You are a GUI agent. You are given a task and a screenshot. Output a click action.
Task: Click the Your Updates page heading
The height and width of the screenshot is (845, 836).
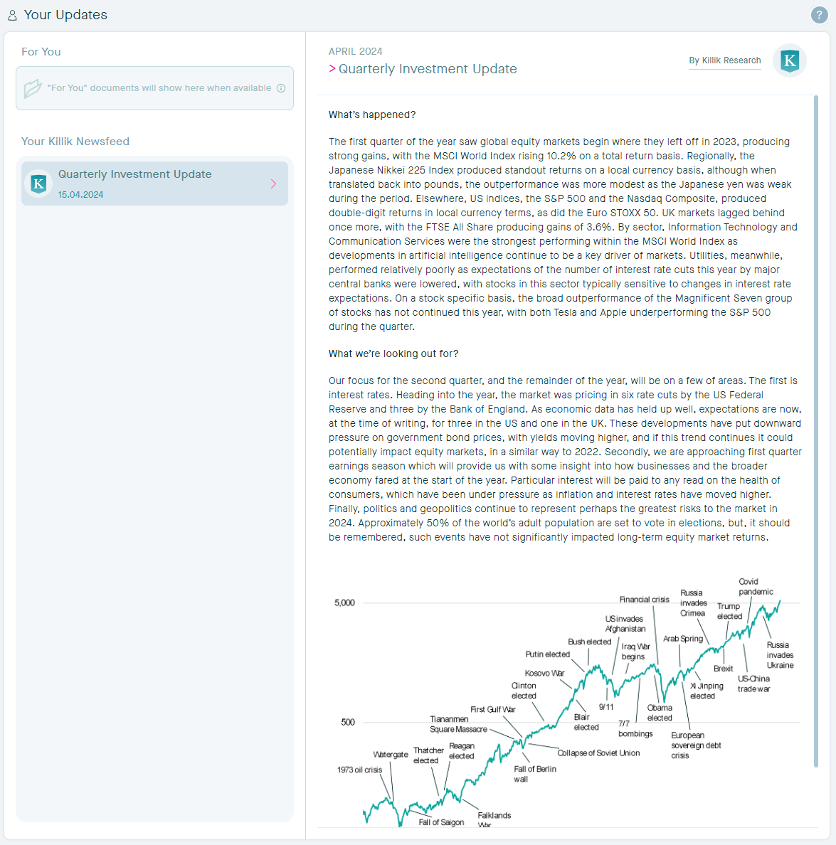[65, 15]
